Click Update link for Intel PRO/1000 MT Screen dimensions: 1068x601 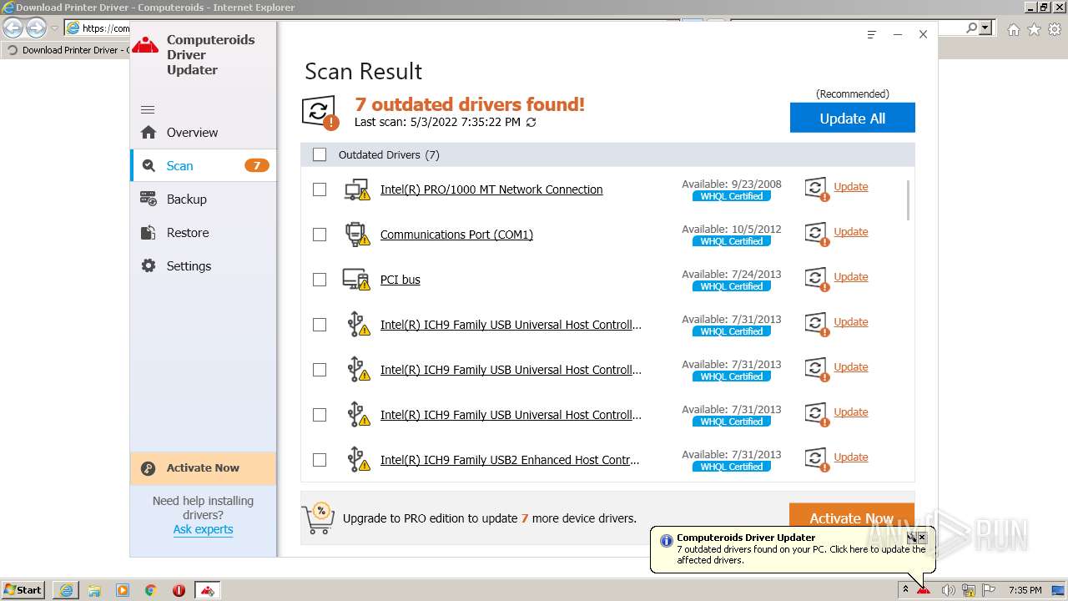[x=851, y=187]
